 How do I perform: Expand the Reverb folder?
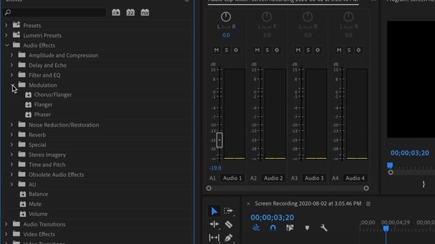[12, 135]
